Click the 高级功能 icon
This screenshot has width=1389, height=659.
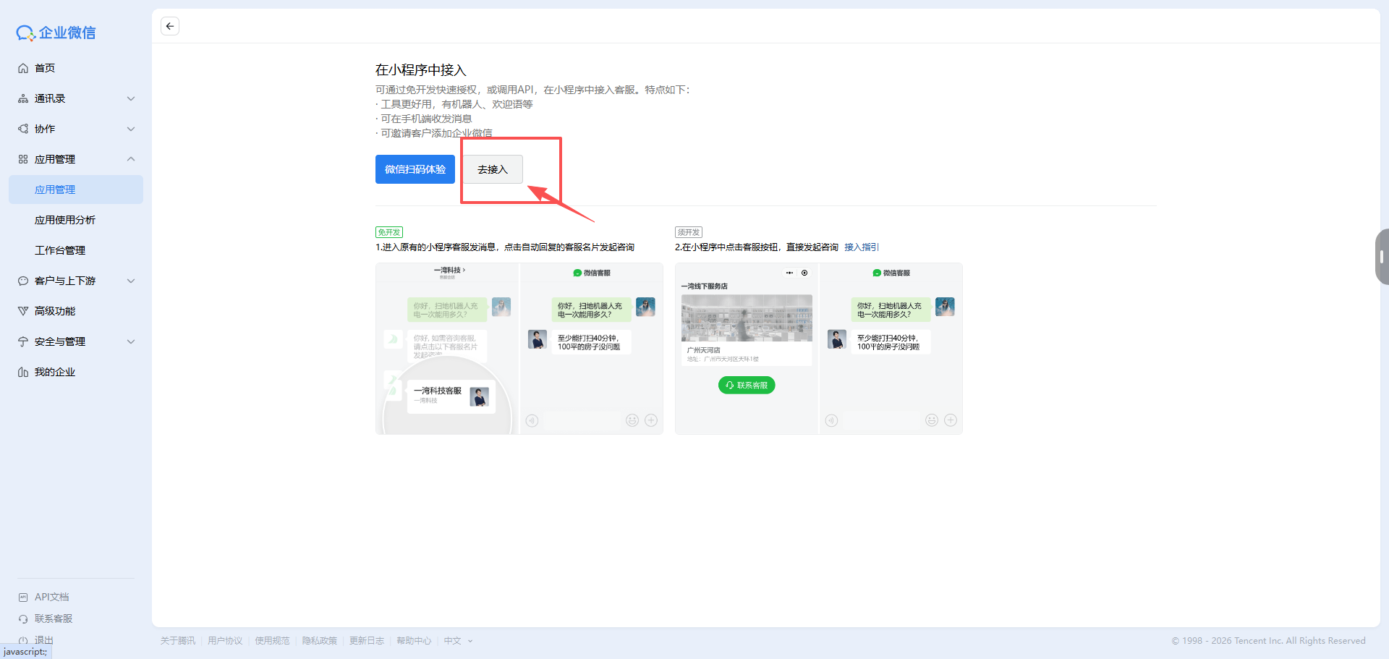(x=23, y=311)
